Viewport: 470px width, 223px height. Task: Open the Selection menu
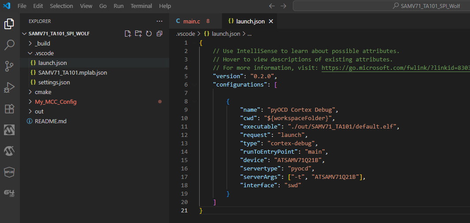click(x=61, y=6)
